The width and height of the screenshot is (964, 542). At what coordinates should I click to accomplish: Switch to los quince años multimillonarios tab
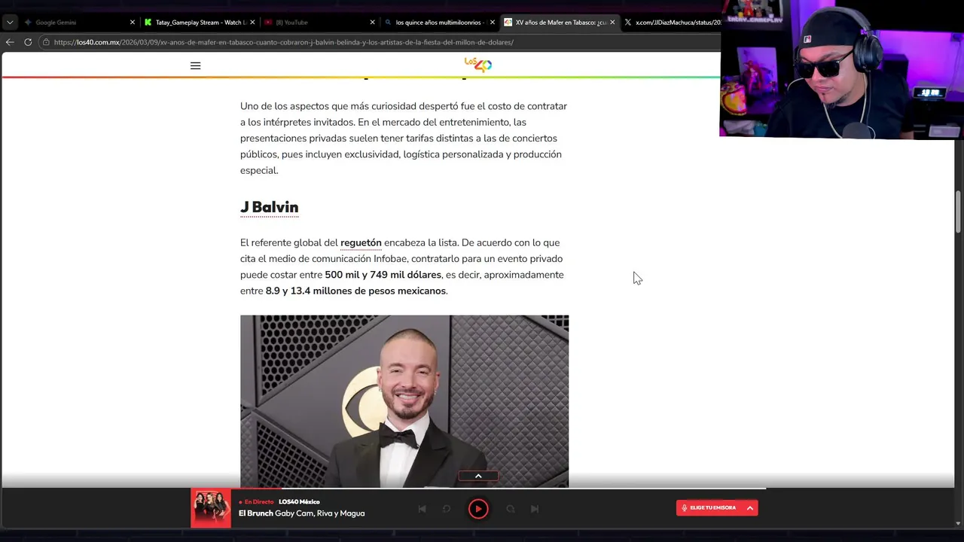438,23
